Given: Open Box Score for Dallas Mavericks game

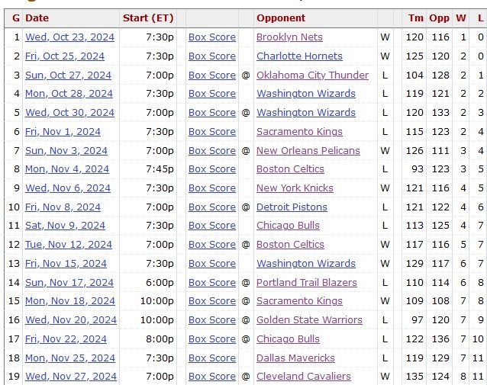Looking at the screenshot, I should point(212,358).
